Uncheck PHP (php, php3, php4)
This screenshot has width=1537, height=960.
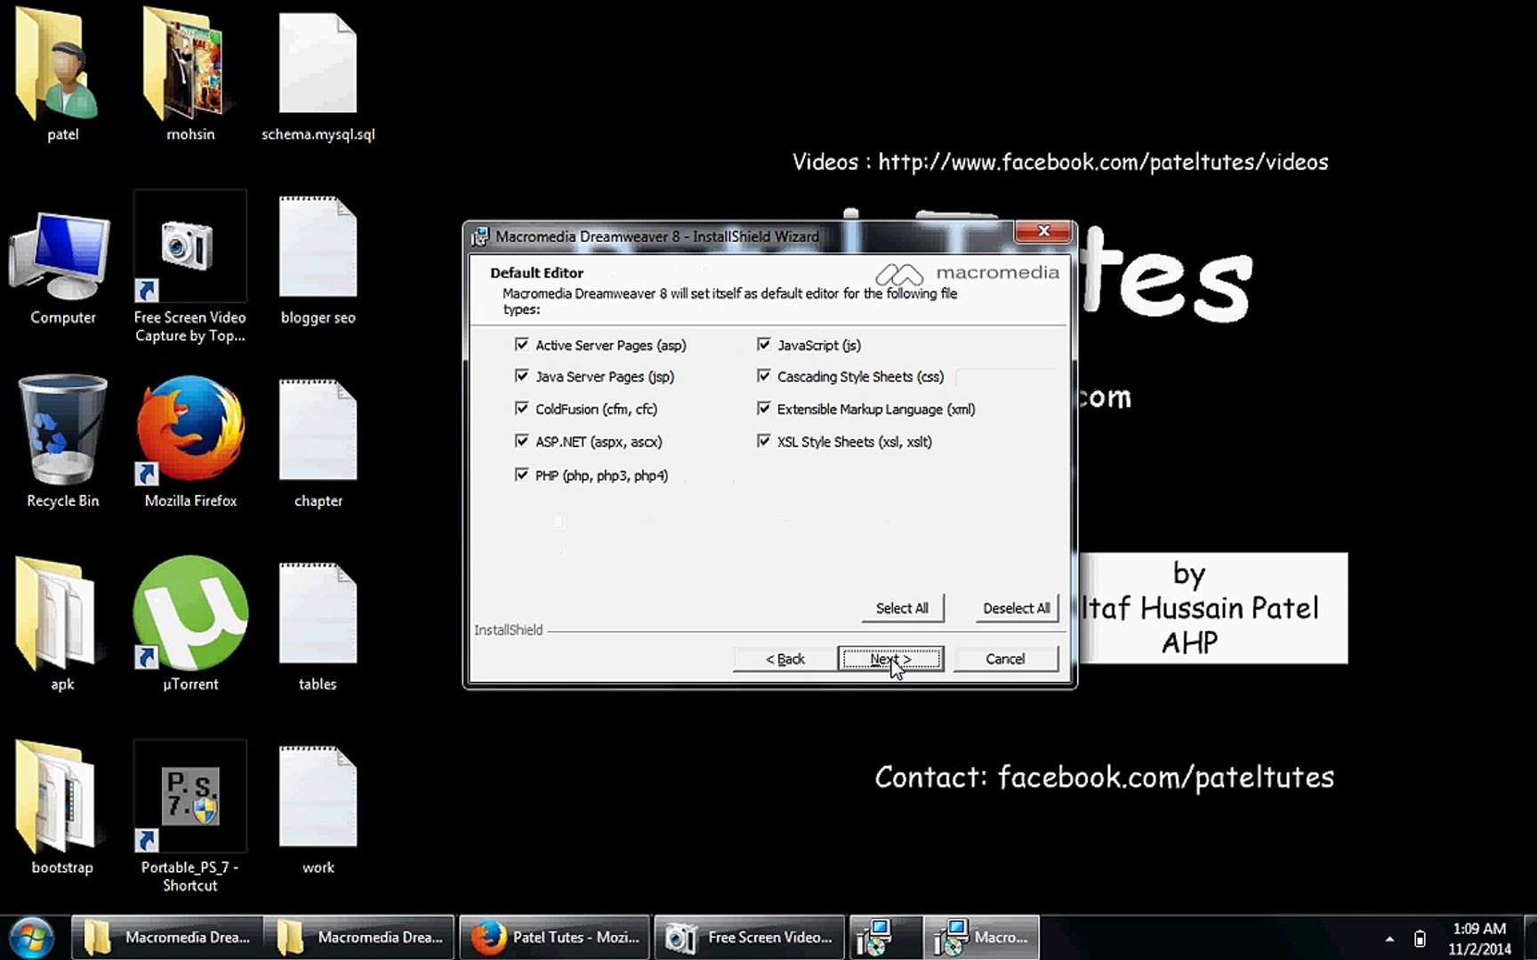(x=521, y=475)
